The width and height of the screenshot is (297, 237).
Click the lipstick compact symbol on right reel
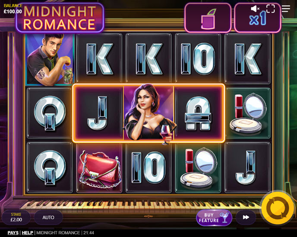pos(247,113)
